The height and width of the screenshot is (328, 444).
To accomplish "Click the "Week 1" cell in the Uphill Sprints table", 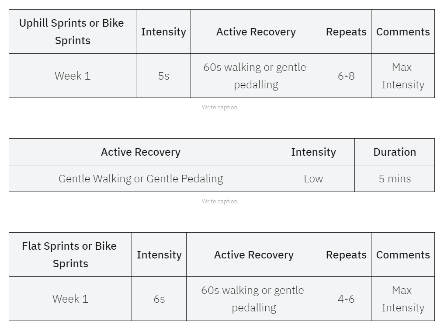I will point(73,76).
